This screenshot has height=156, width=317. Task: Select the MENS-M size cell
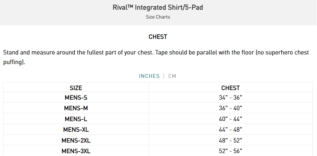coord(76,108)
